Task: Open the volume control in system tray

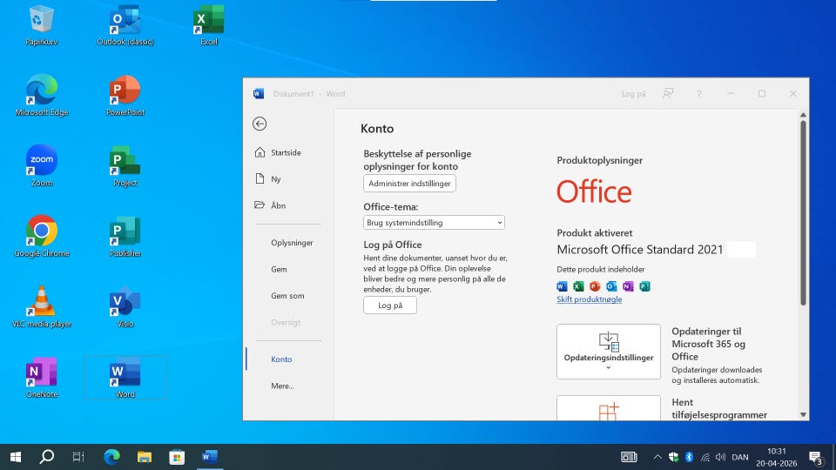Action: [x=721, y=457]
